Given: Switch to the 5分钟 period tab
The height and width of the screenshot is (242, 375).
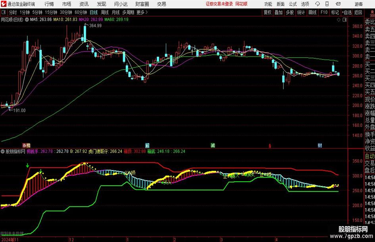Looking at the screenshot, I should point(37,12).
